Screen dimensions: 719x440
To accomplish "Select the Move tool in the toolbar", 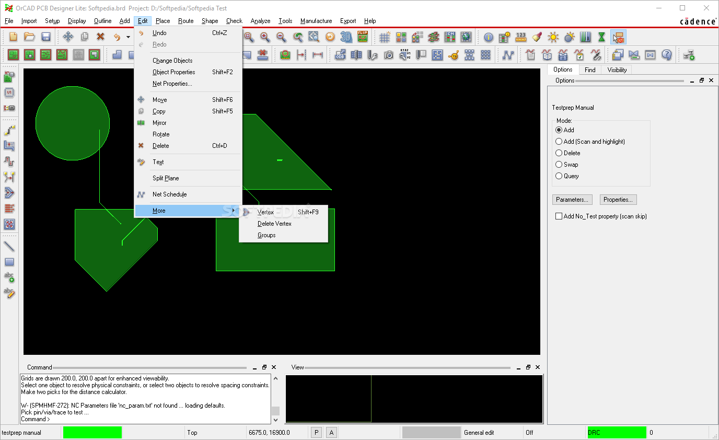I will (x=68, y=37).
